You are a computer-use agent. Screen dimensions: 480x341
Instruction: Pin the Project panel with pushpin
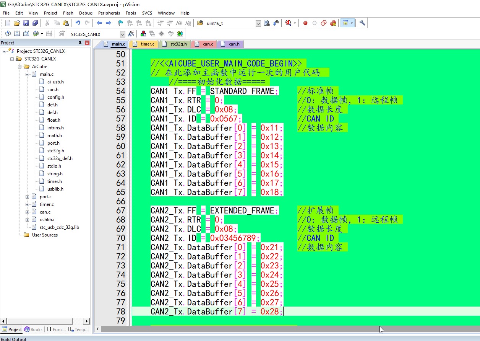[80, 43]
